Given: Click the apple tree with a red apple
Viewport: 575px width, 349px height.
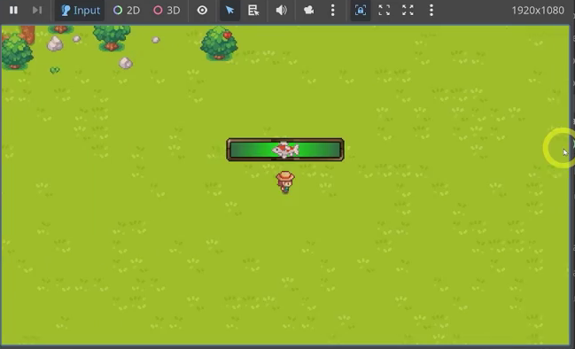Looking at the screenshot, I should [219, 43].
